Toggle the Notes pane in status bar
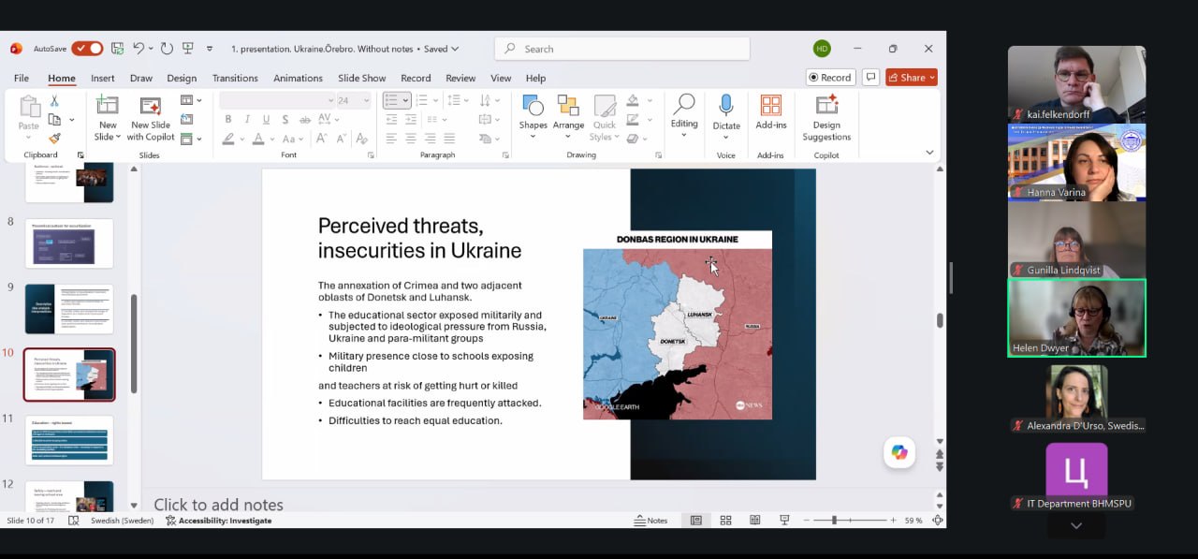The image size is (1198, 559). point(650,521)
